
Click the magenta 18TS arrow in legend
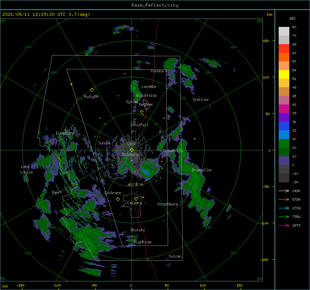[x=284, y=225]
